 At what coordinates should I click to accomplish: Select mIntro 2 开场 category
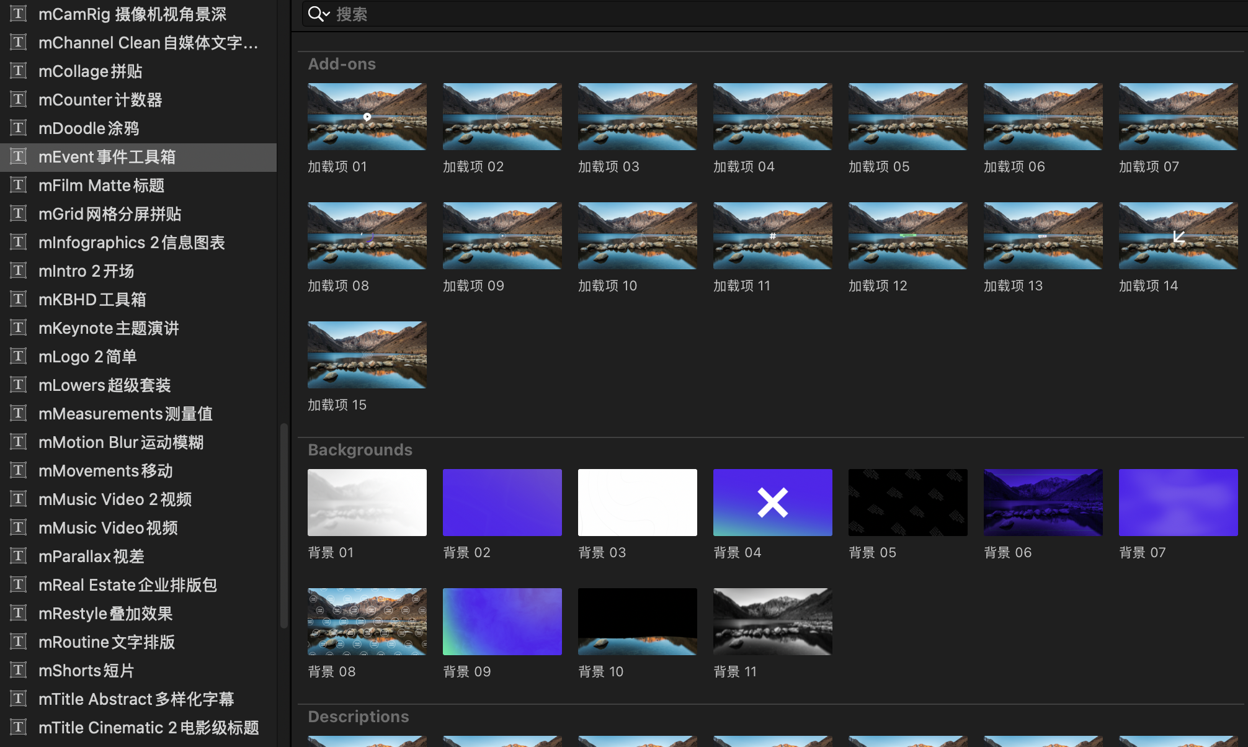point(138,271)
